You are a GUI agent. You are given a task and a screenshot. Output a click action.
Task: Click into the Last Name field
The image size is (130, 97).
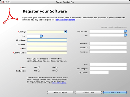(47, 44)
